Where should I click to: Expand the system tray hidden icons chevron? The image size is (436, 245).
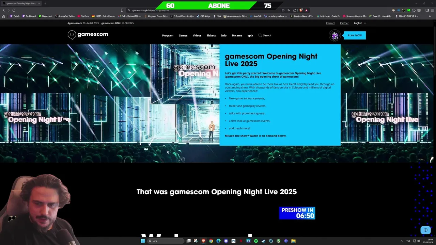pos(402,241)
